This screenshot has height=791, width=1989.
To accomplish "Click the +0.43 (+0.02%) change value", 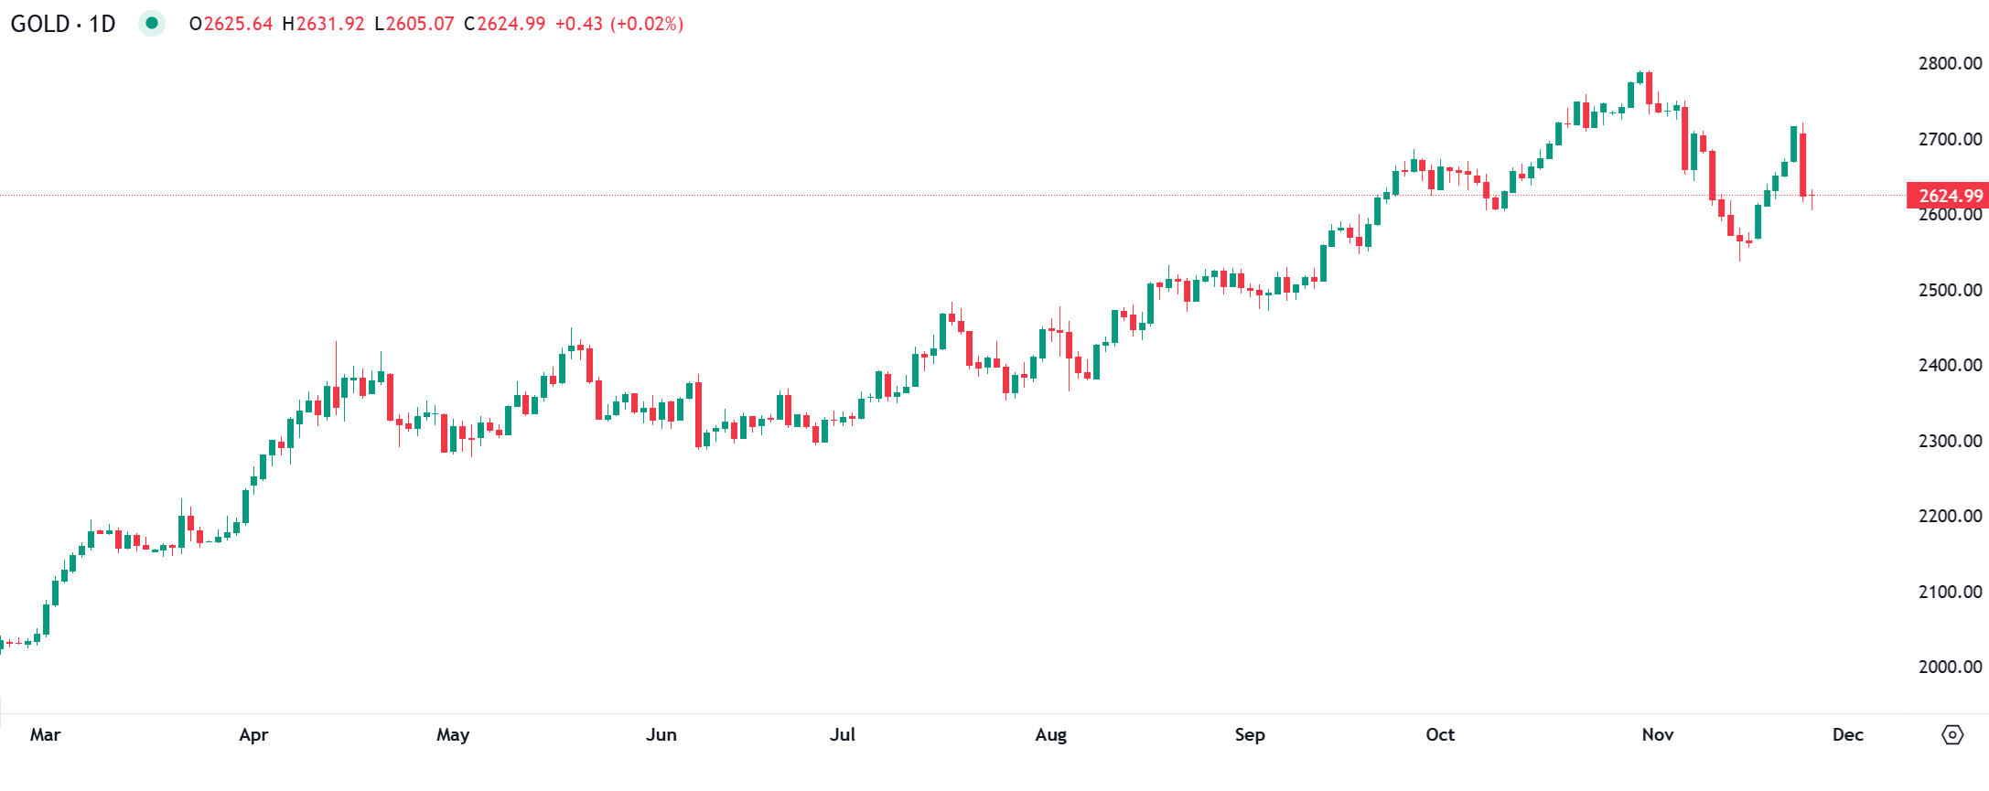I will click(x=619, y=24).
